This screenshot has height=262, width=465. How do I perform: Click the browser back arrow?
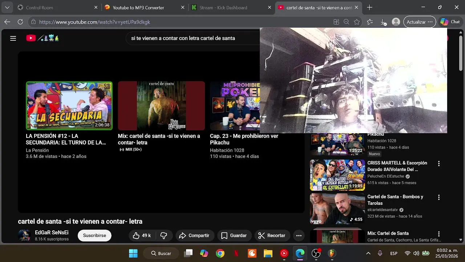(x=7, y=22)
